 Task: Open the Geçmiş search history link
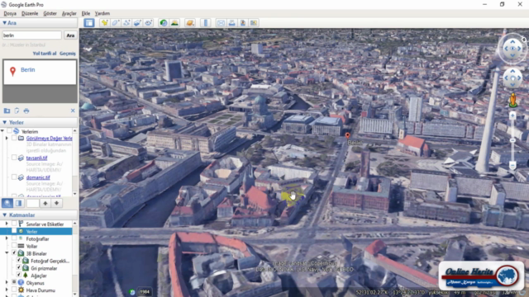68,54
